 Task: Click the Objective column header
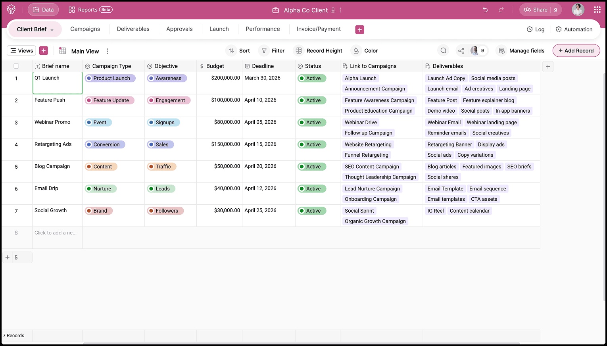click(171, 66)
